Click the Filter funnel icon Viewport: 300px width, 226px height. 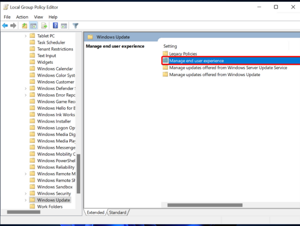pos(75,26)
